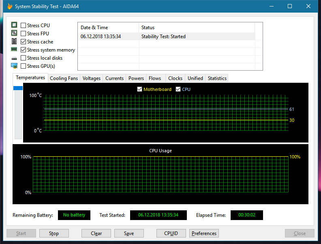This screenshot has width=321, height=244.
Task: Select the log row 06.12.2018 13:35:34
Action: coord(167,37)
